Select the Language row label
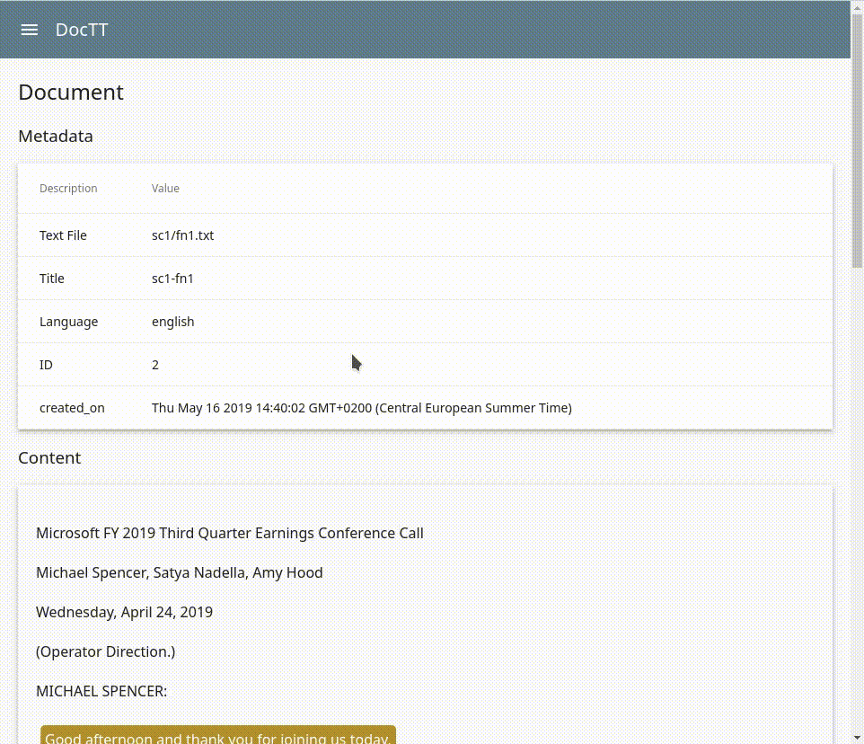 68,322
